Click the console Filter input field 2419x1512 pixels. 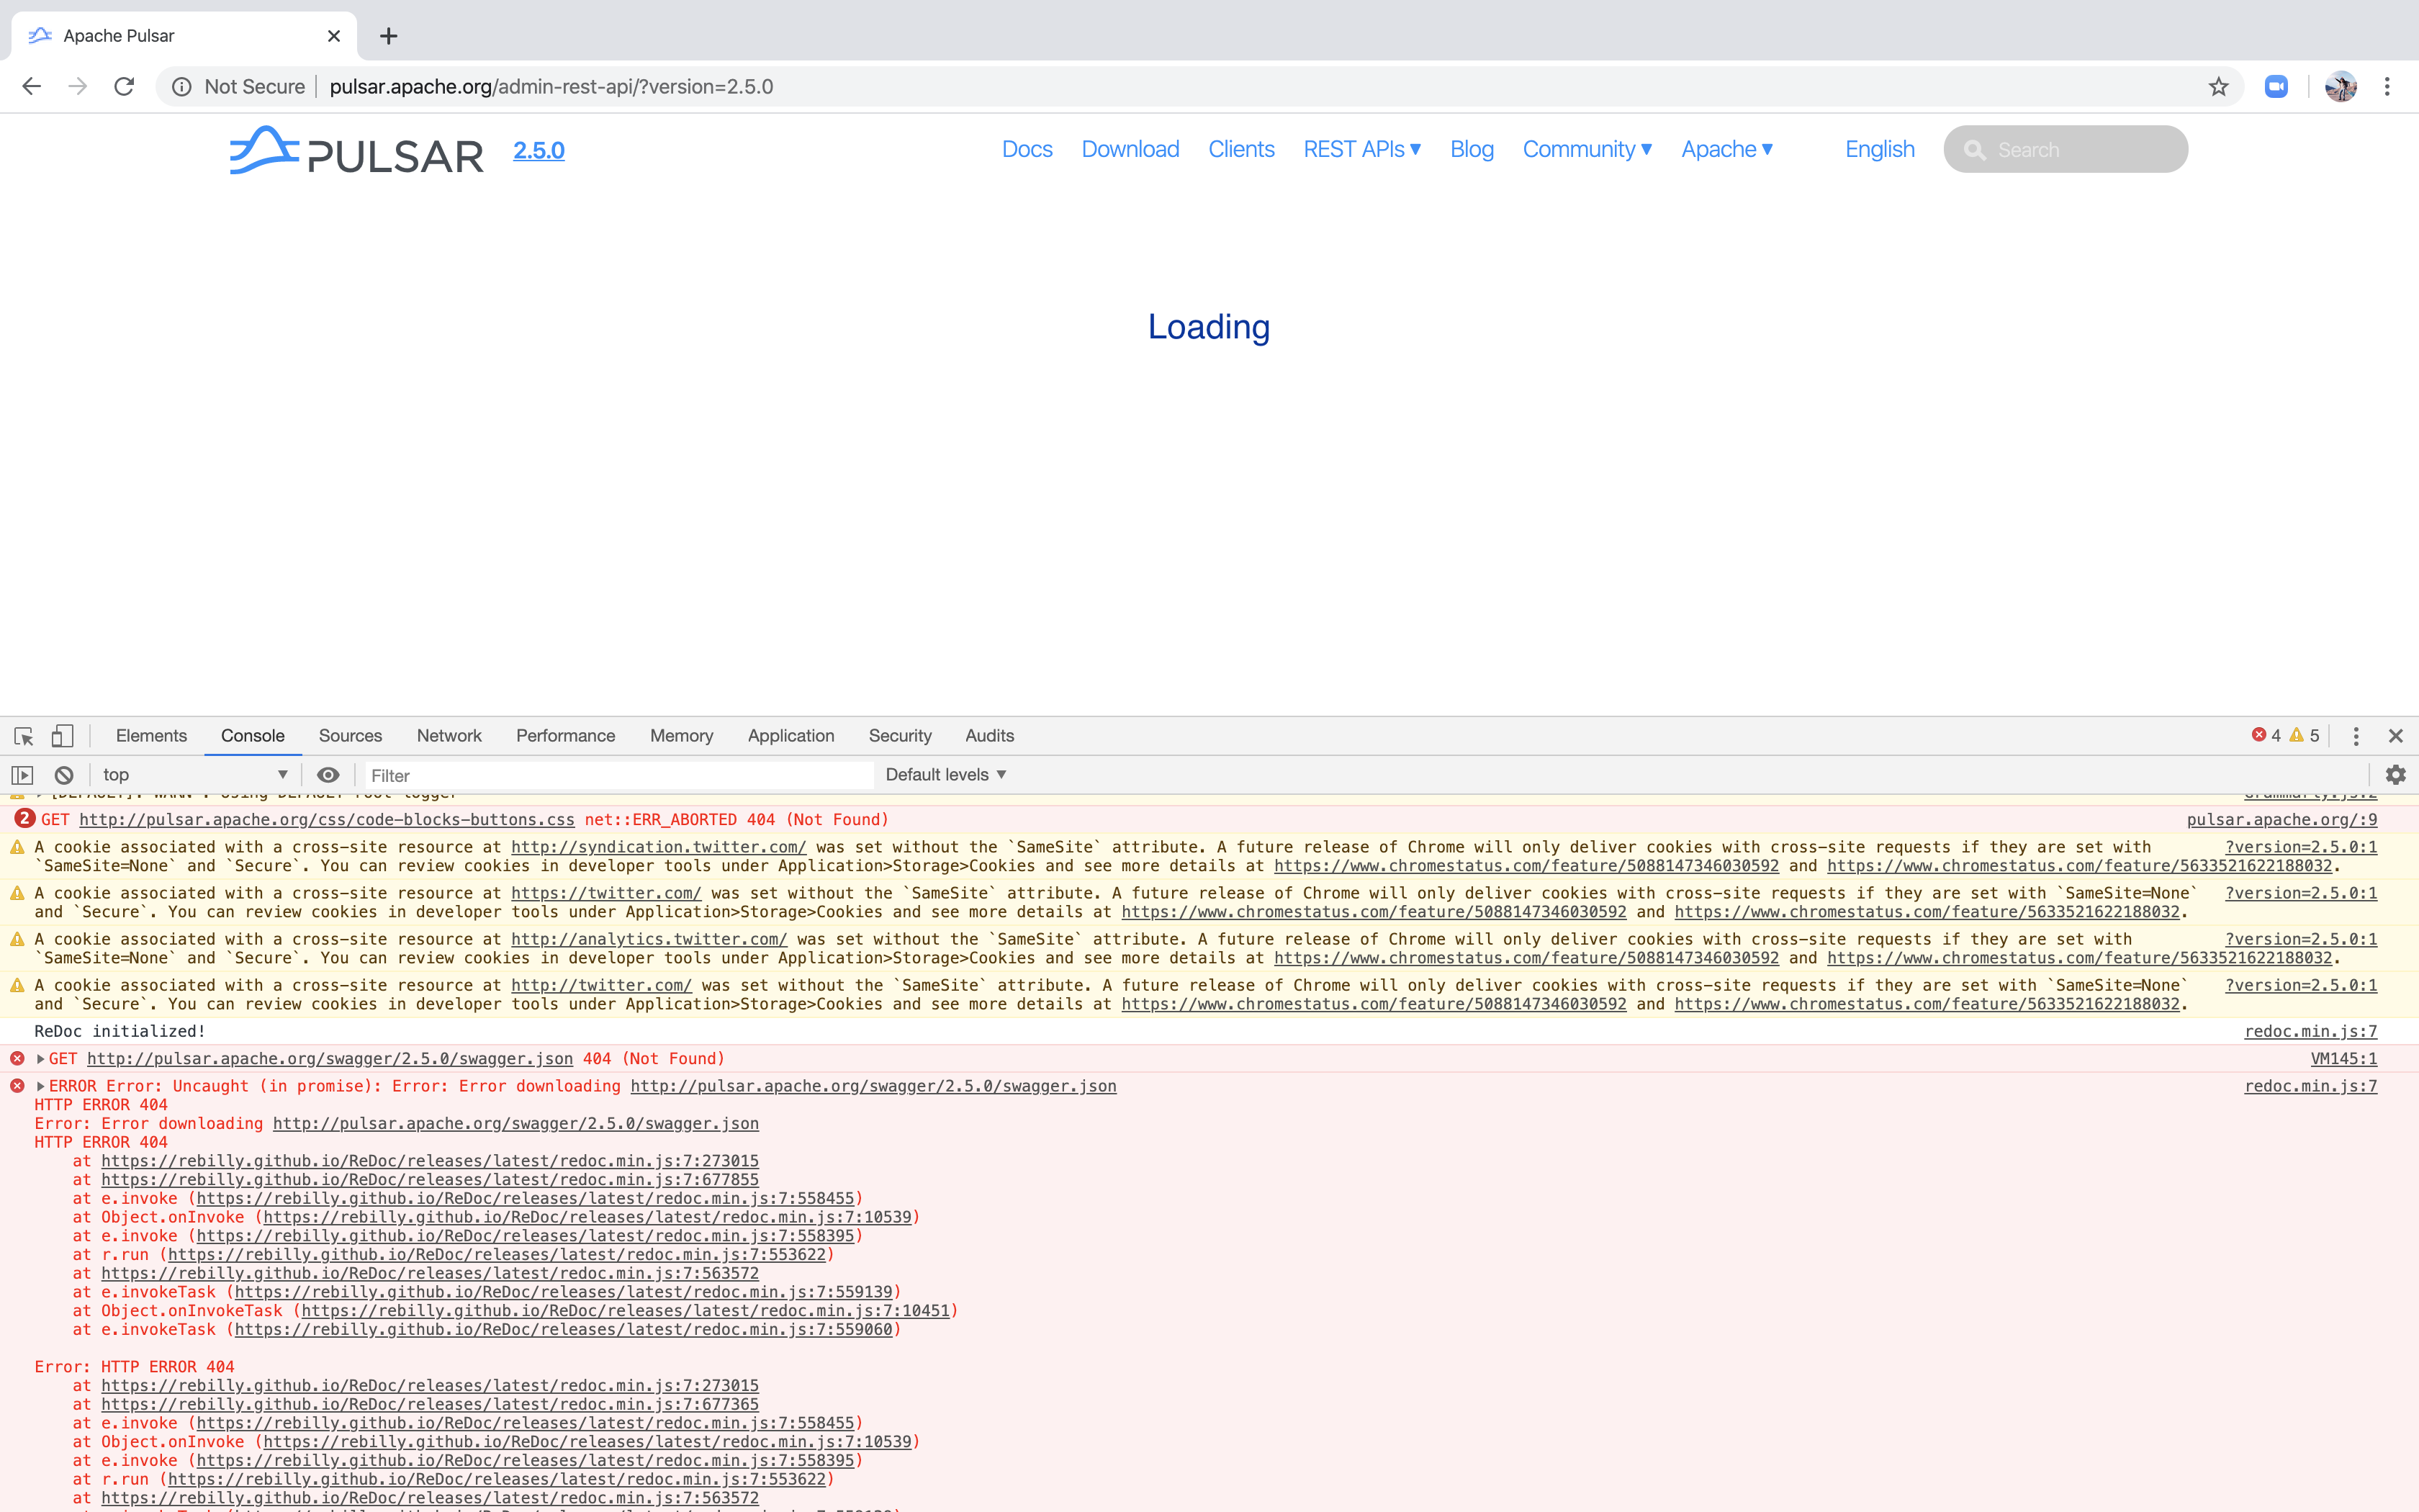[618, 775]
